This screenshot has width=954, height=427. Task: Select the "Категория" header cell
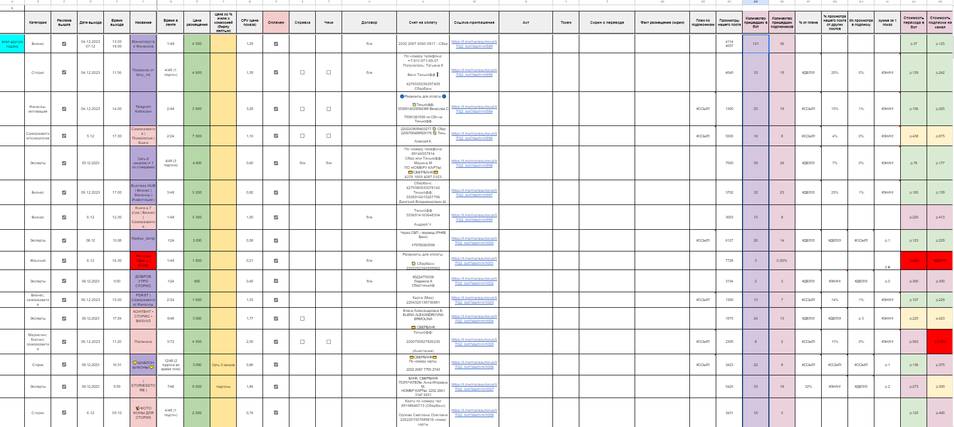coord(38,23)
